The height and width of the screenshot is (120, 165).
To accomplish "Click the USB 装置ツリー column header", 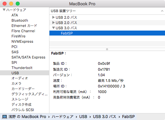I will pyautogui.click(x=107, y=11).
